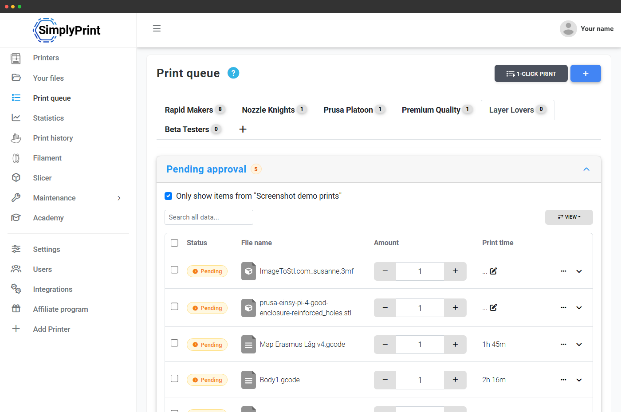
Task: Click the user avatar icon
Action: pyautogui.click(x=568, y=29)
